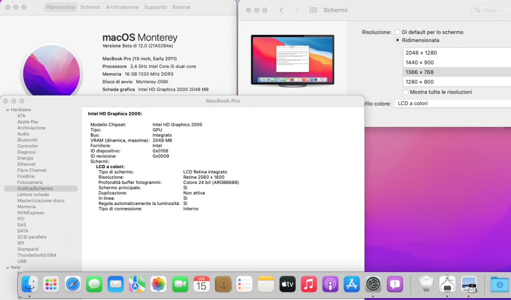The height and width of the screenshot is (300, 511).
Task: Select NVMExpress in the sidebar
Action: coord(31,213)
